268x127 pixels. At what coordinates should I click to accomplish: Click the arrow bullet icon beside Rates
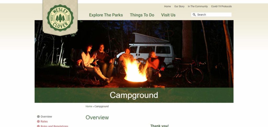(x=38, y=121)
